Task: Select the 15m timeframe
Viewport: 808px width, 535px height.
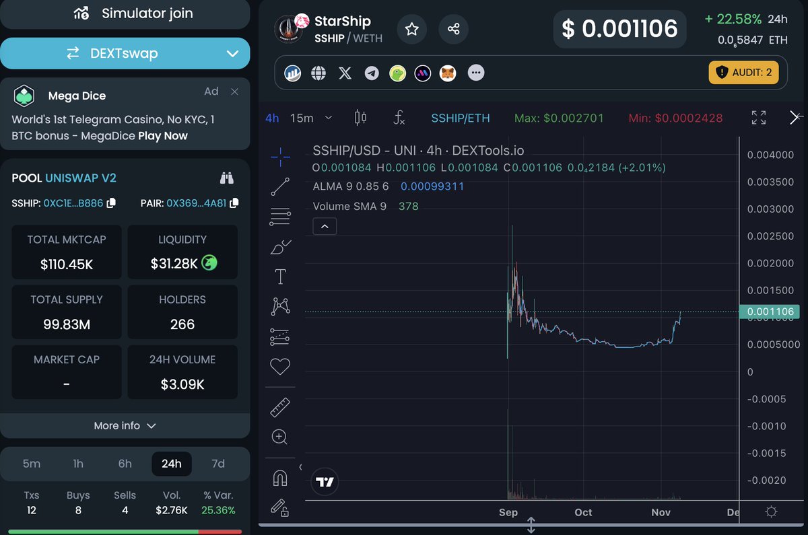Action: pyautogui.click(x=302, y=118)
